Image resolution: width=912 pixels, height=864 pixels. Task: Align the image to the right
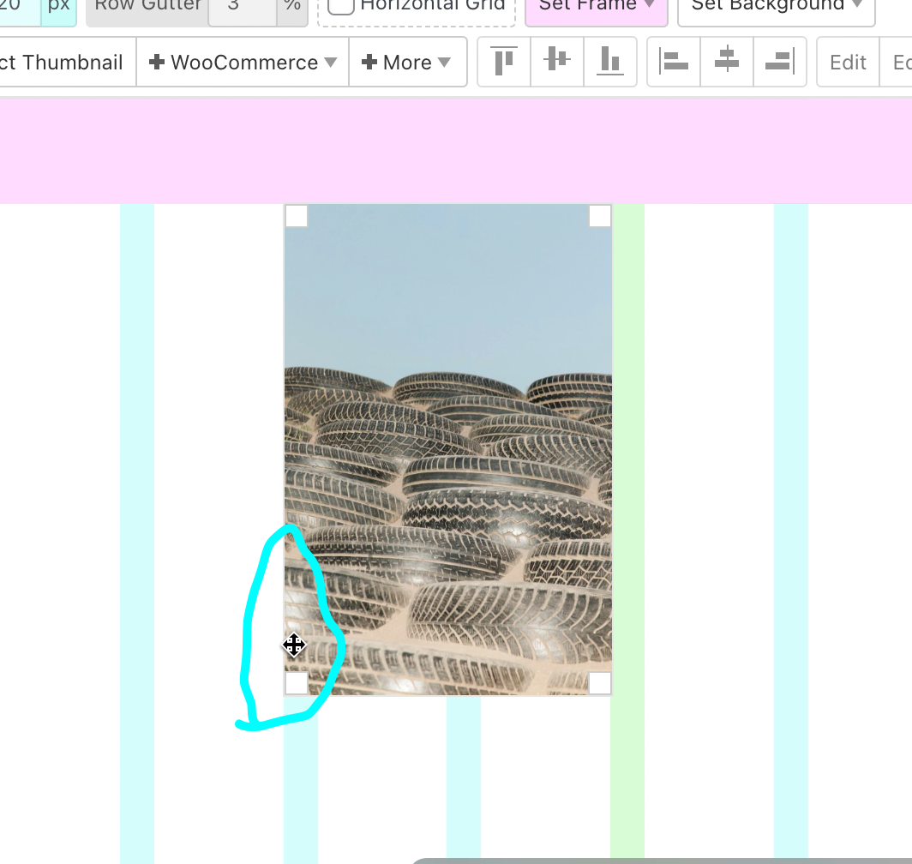click(780, 62)
